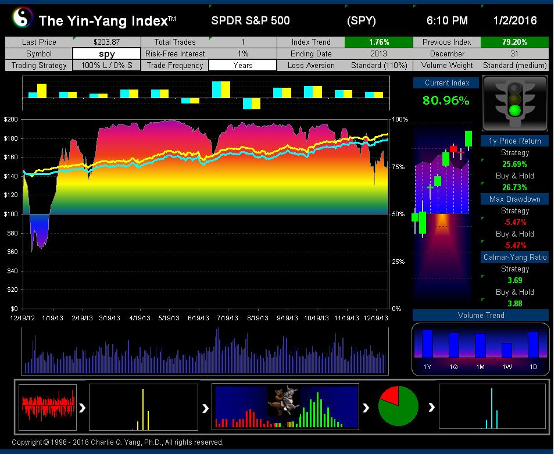Click the yellow spike histogram thumbnail
The height and width of the screenshot is (454, 558).
(144, 407)
